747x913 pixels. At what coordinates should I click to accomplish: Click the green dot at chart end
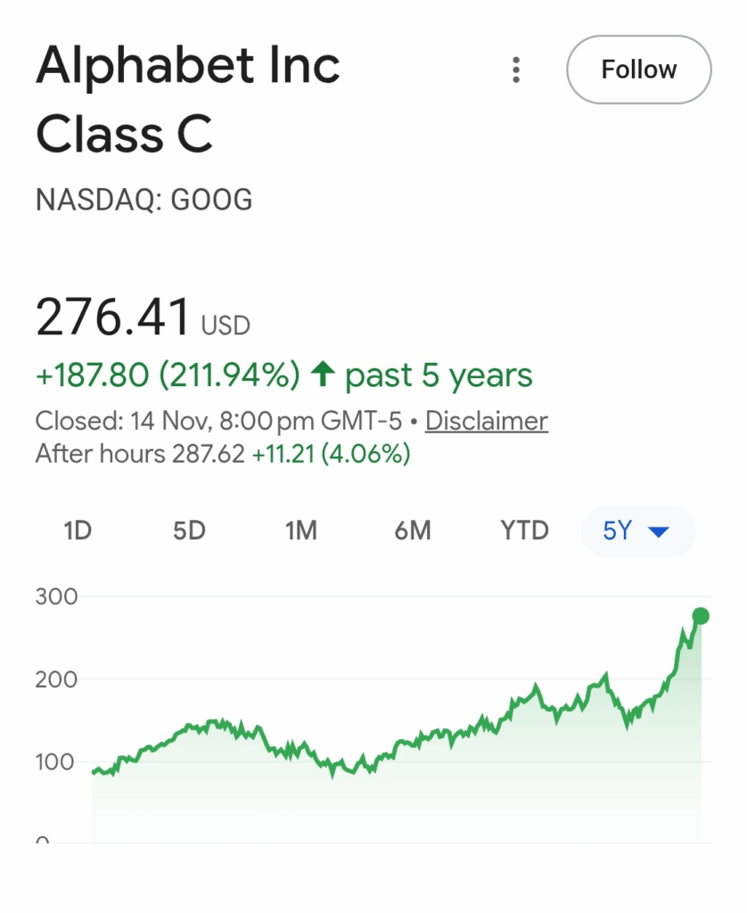tap(701, 616)
